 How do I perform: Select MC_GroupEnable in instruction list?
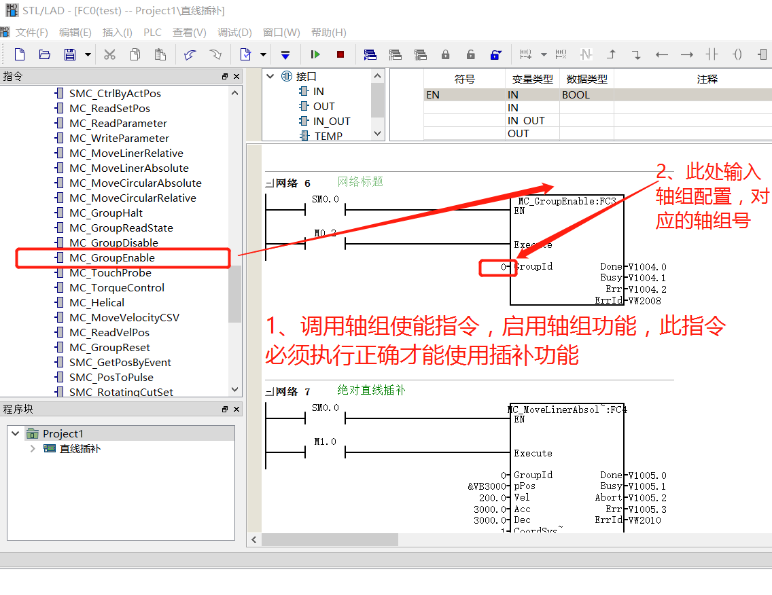point(111,258)
